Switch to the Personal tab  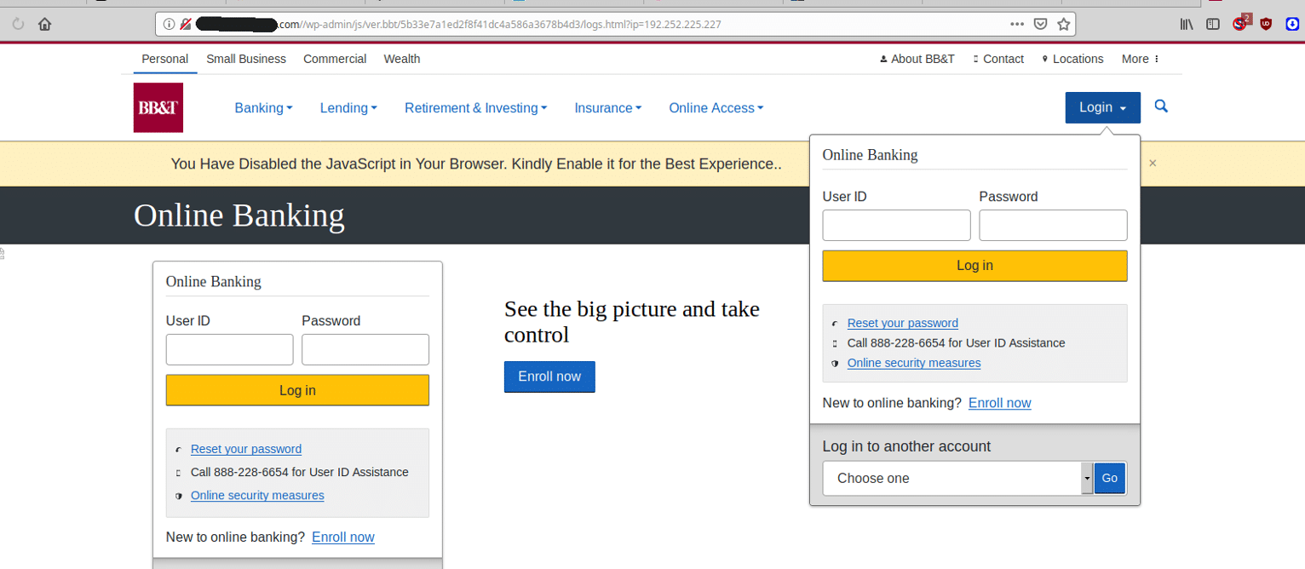(x=165, y=59)
